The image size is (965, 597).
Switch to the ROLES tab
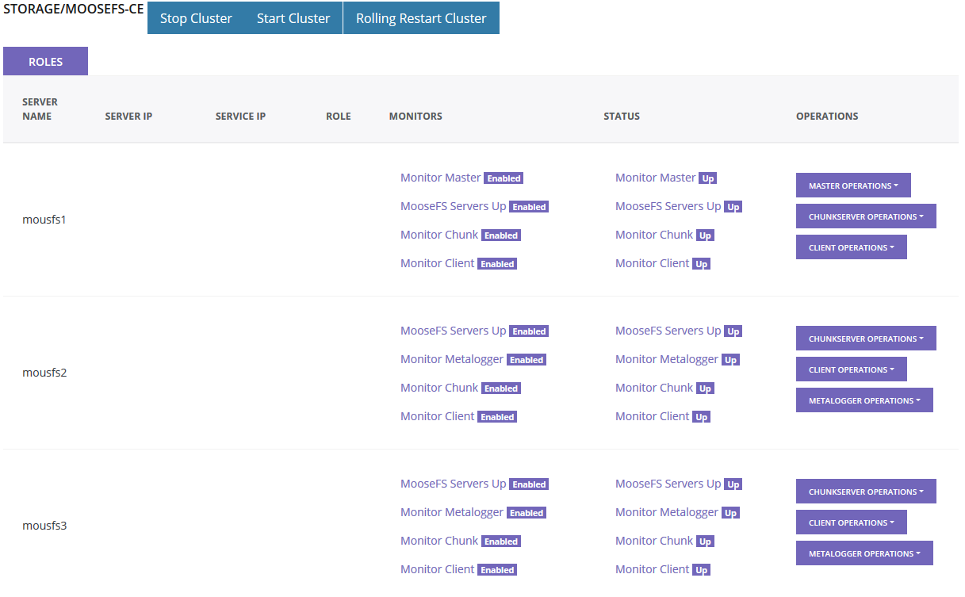point(45,61)
